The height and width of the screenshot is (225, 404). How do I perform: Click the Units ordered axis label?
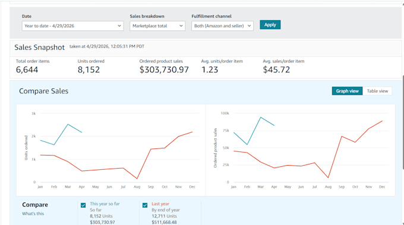[26, 148]
